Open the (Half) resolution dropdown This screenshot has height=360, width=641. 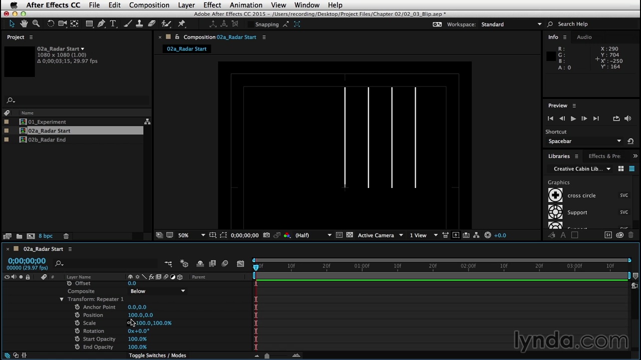point(313,235)
